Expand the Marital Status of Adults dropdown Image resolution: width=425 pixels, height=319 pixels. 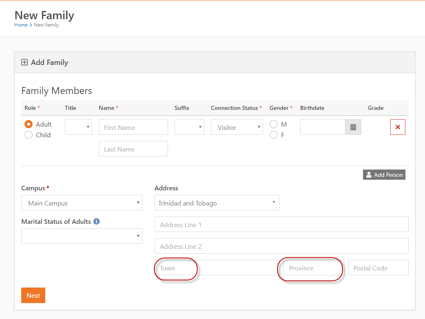(82, 236)
